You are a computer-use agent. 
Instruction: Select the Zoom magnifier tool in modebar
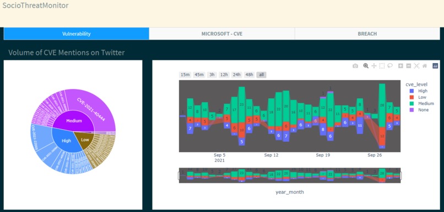[x=366, y=66]
